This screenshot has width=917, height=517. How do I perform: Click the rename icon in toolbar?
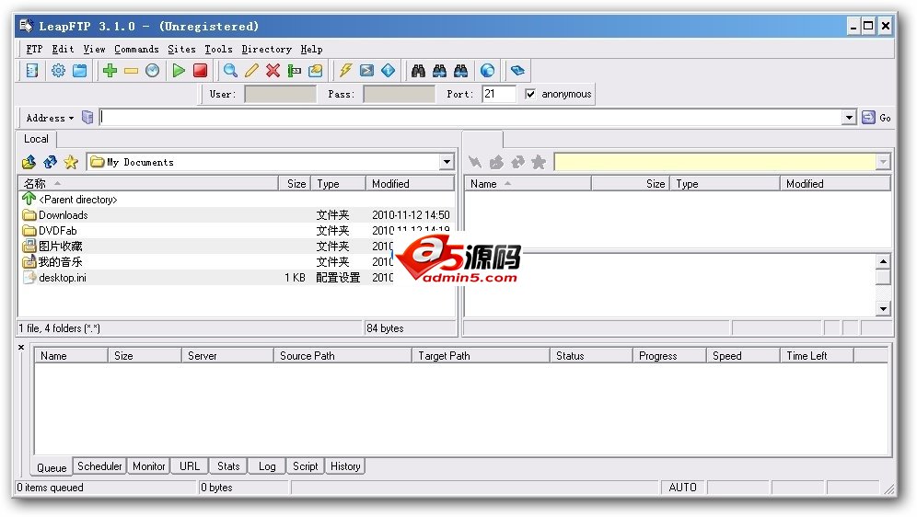click(295, 71)
